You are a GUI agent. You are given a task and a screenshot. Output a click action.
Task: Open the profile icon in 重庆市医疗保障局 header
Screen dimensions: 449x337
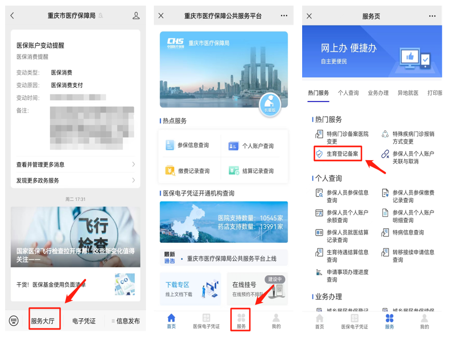pyautogui.click(x=136, y=15)
